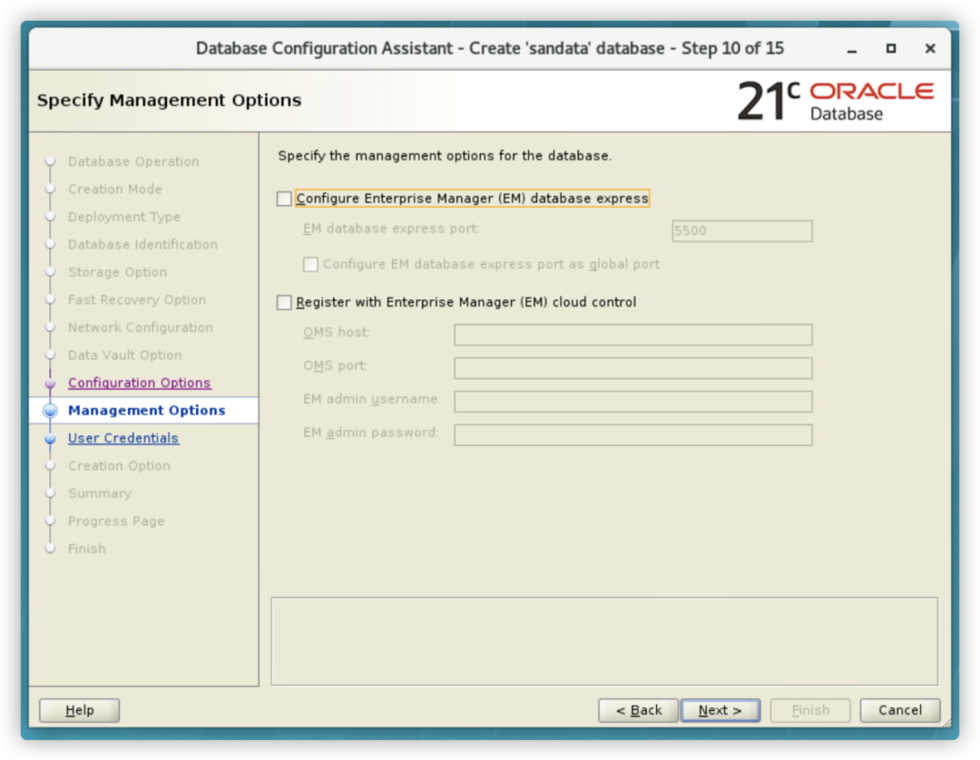Click Creation Mode step label

(115, 190)
